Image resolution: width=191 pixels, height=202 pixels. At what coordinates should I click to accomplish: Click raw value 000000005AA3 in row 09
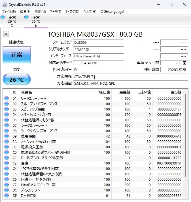tap(169, 136)
